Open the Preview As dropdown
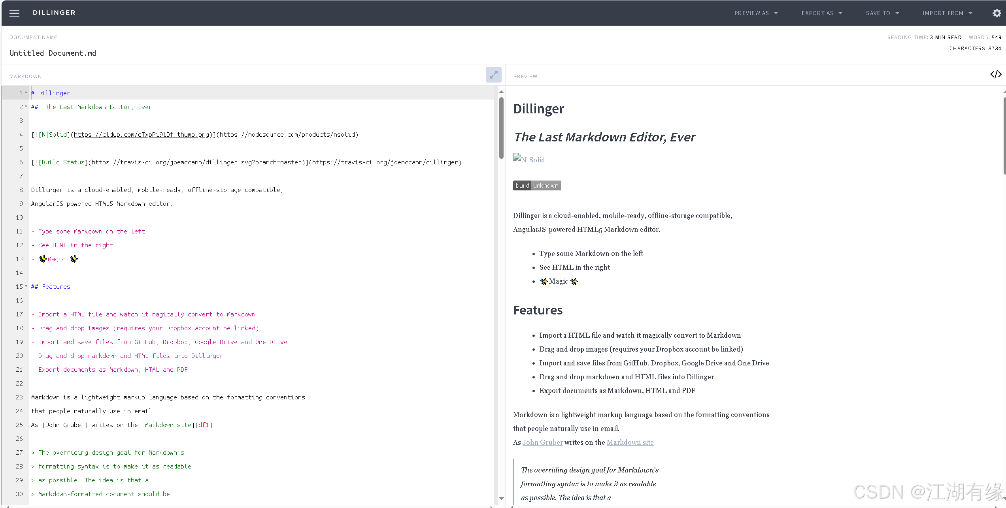1006x508 pixels. click(x=755, y=13)
